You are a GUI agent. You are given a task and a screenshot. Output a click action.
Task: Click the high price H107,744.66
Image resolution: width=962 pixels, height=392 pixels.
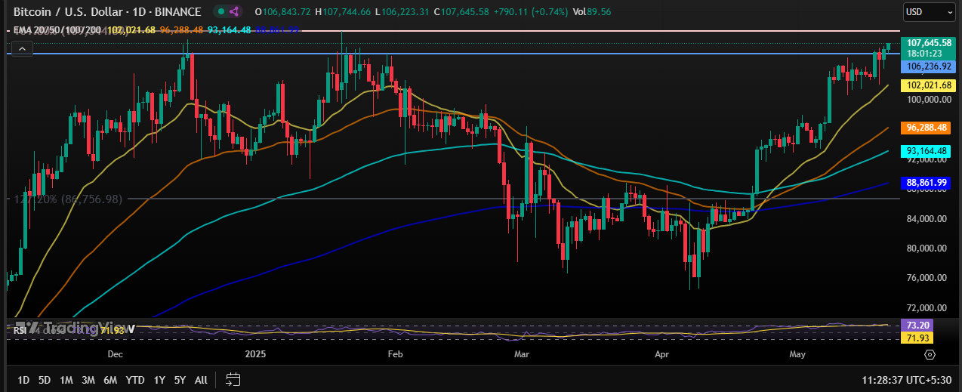pyautogui.click(x=343, y=11)
